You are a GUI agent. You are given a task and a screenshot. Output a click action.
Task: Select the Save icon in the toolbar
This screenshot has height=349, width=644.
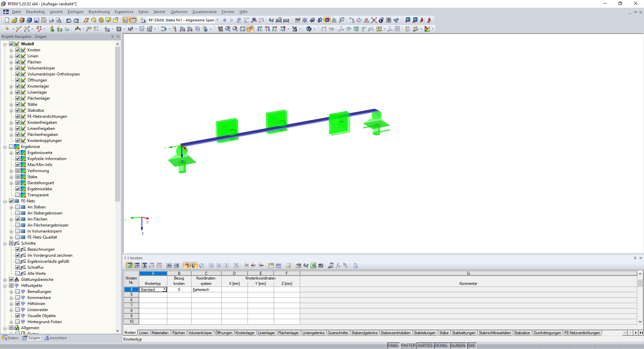coord(36,20)
